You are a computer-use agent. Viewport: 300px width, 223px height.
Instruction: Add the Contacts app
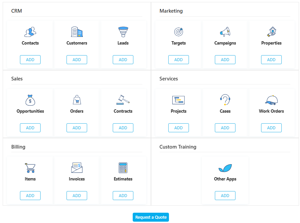click(x=30, y=60)
